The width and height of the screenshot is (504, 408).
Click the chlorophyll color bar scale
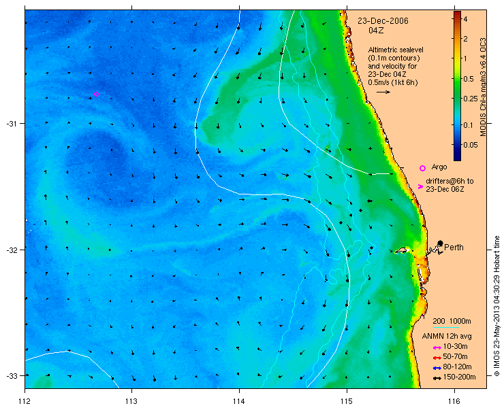click(457, 86)
